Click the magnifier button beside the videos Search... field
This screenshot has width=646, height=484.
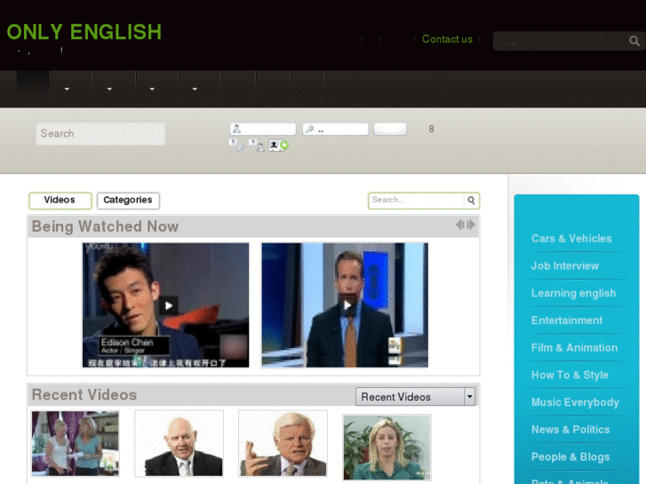[x=471, y=200]
